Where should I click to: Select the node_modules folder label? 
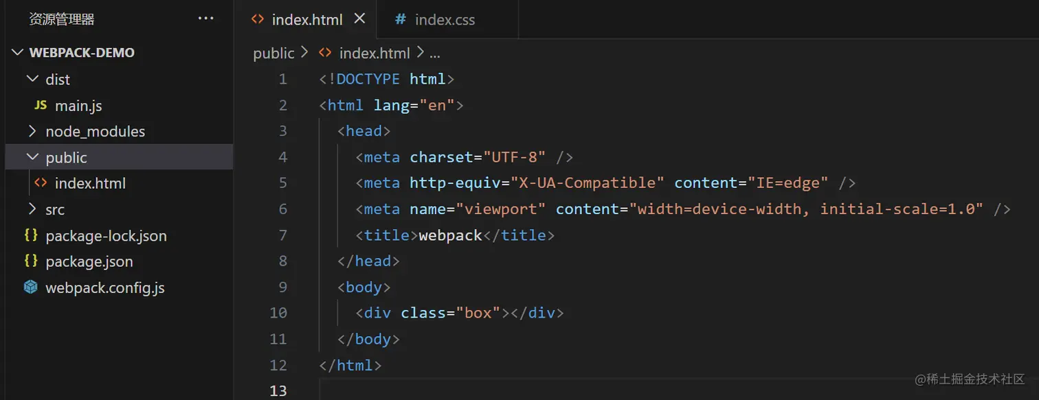pos(96,132)
